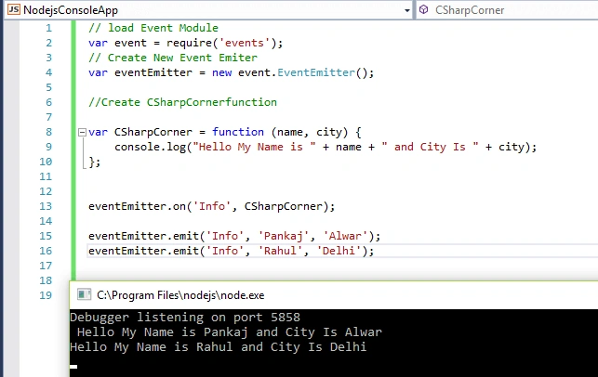Click the 'new' keyword on line 4
Image resolution: width=598 pixels, height=377 pixels.
click(x=221, y=72)
